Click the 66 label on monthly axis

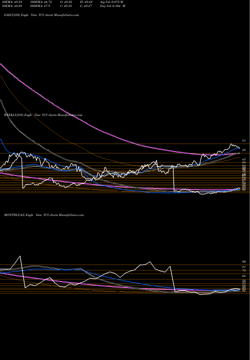coord(244,276)
